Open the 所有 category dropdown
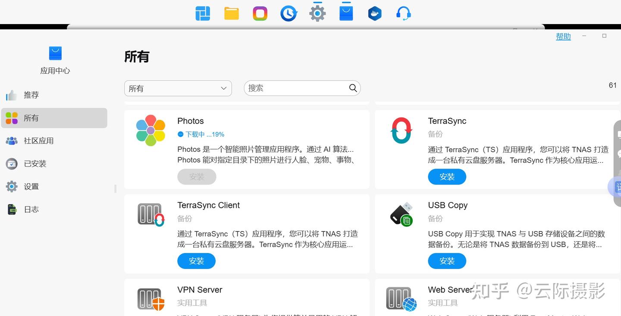621x316 pixels. pyautogui.click(x=178, y=88)
